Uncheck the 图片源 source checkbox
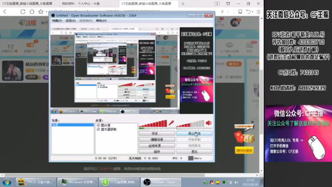 [x=98, y=125]
